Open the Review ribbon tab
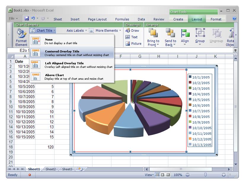243x184 pixels. pyautogui.click(x=159, y=19)
